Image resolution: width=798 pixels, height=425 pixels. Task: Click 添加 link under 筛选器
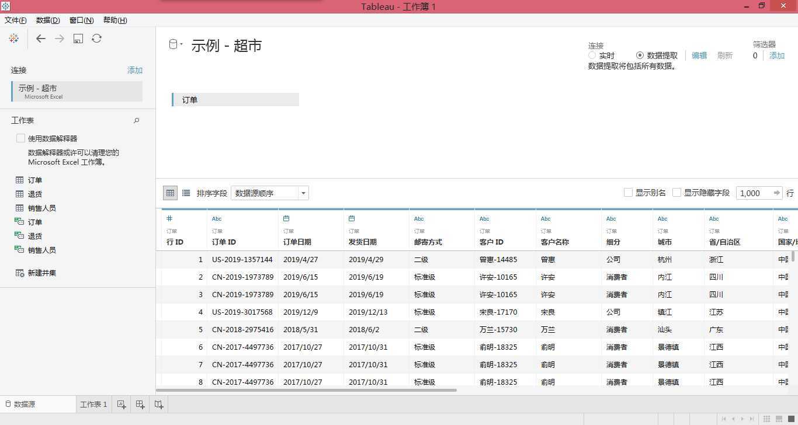point(777,55)
